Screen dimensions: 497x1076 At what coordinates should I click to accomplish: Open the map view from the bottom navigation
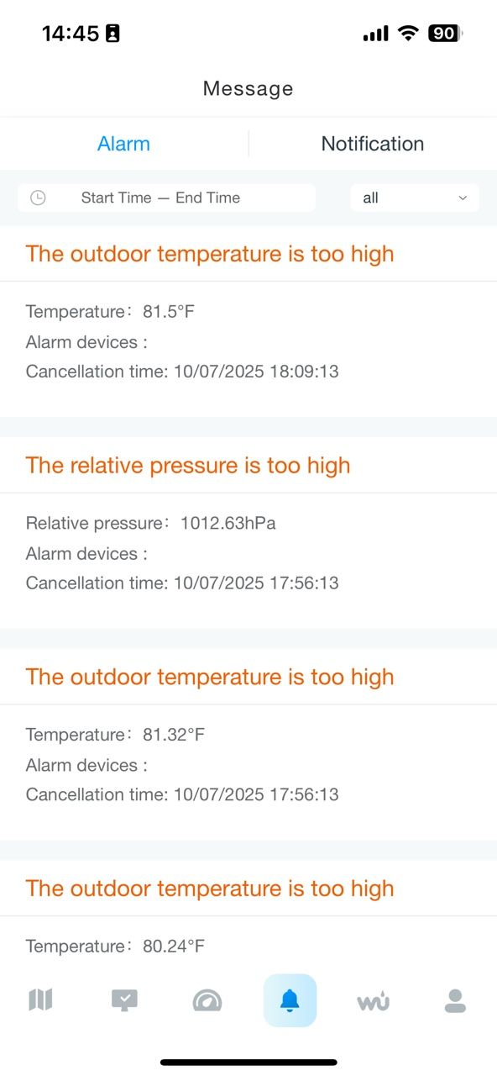coord(41,1000)
